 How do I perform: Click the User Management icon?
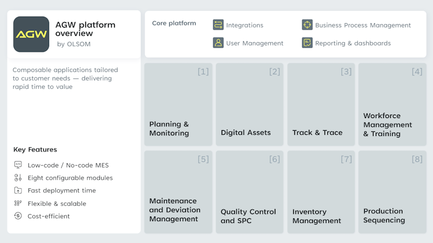tap(218, 43)
